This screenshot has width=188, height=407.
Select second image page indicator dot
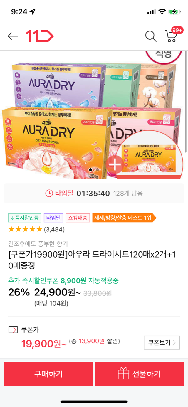(x=98, y=170)
